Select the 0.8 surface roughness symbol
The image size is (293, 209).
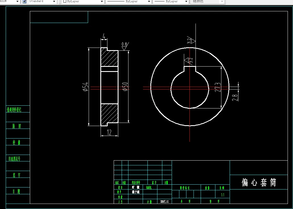click(125, 46)
